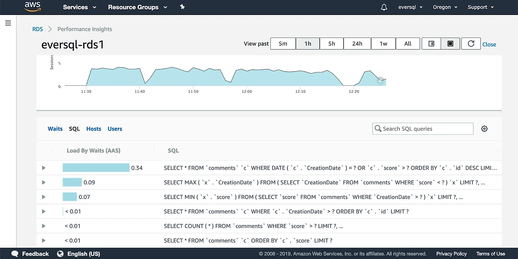This screenshot has width=518, height=259.
Task: Click the chart data point marker
Action: click(x=380, y=80)
